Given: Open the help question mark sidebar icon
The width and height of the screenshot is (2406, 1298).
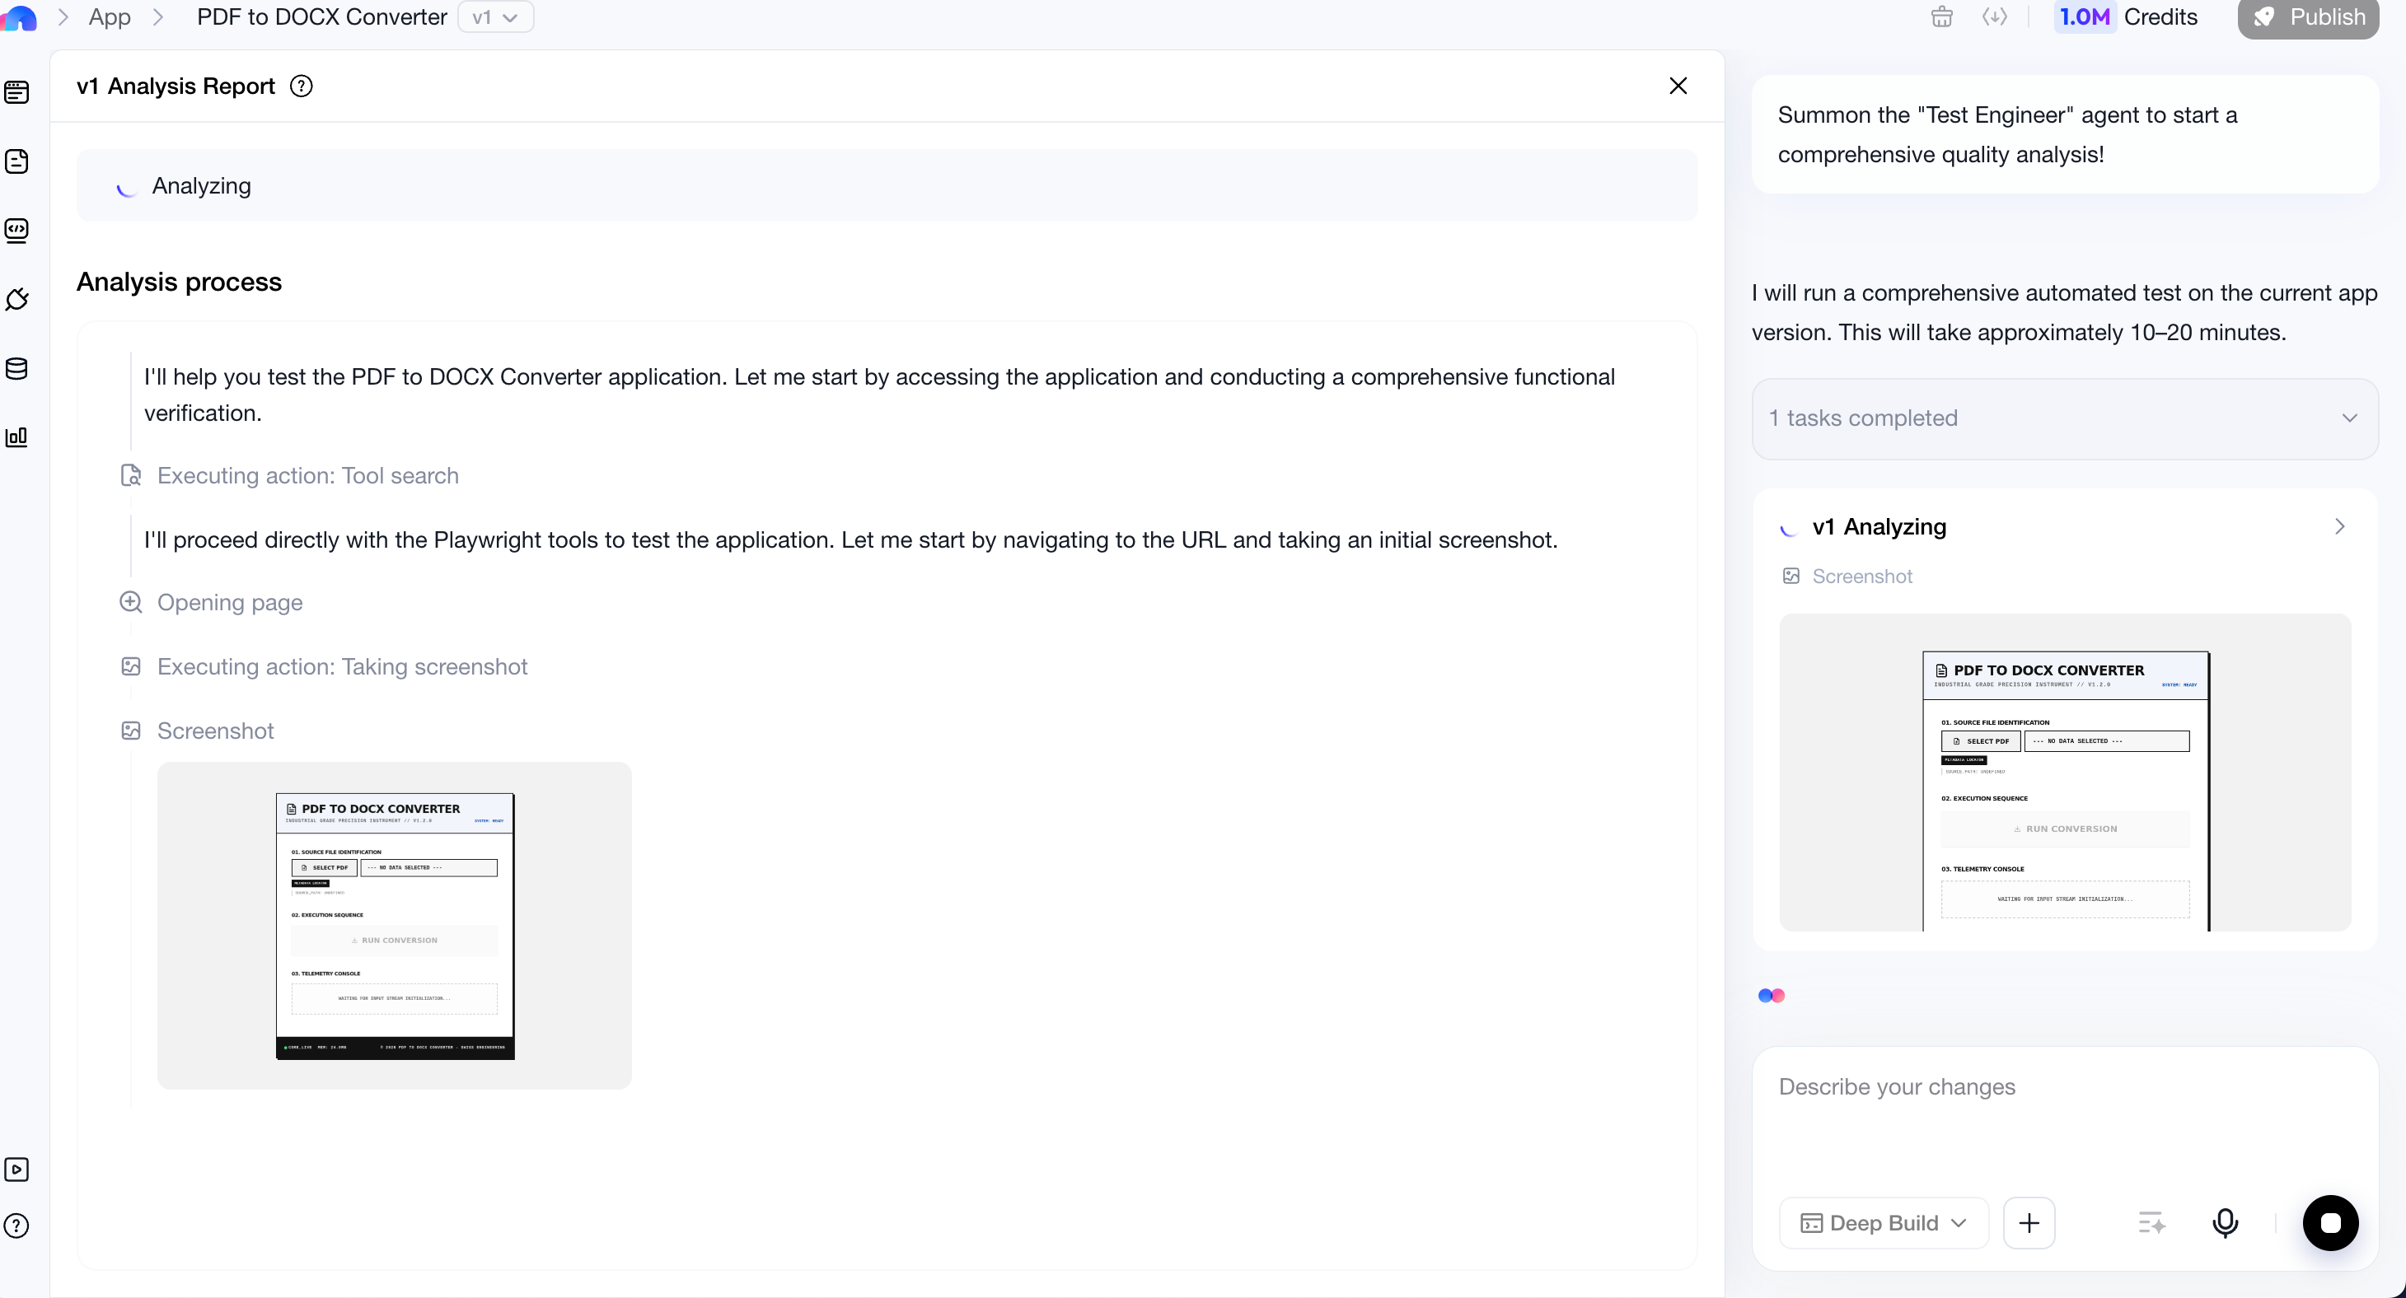Looking at the screenshot, I should 16,1226.
